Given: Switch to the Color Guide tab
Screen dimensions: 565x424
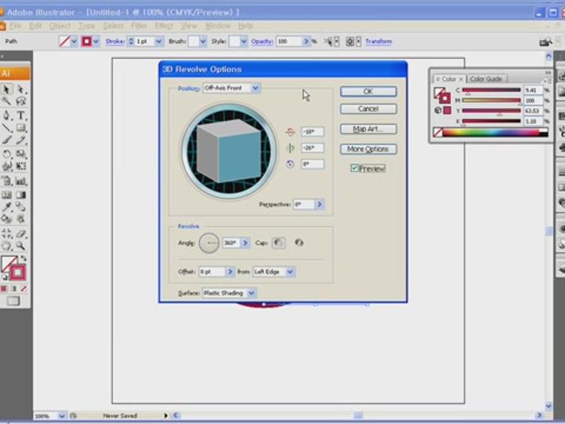Looking at the screenshot, I should coord(486,79).
